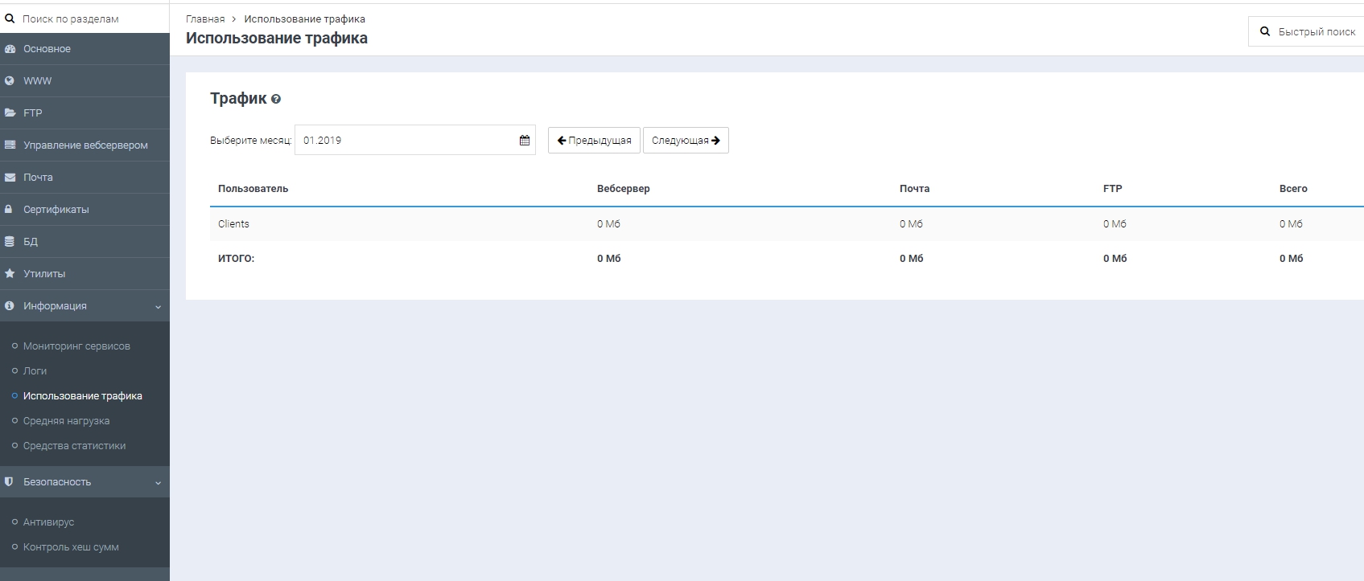Open Средняя нагрузка page
Screen dimensions: 1364x581
66,421
